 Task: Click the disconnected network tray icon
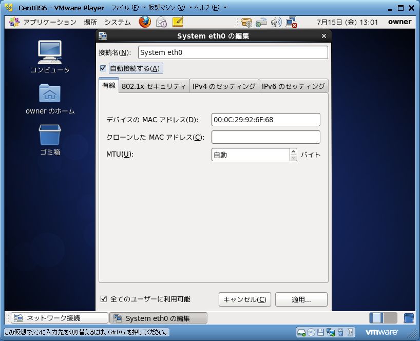click(x=291, y=22)
